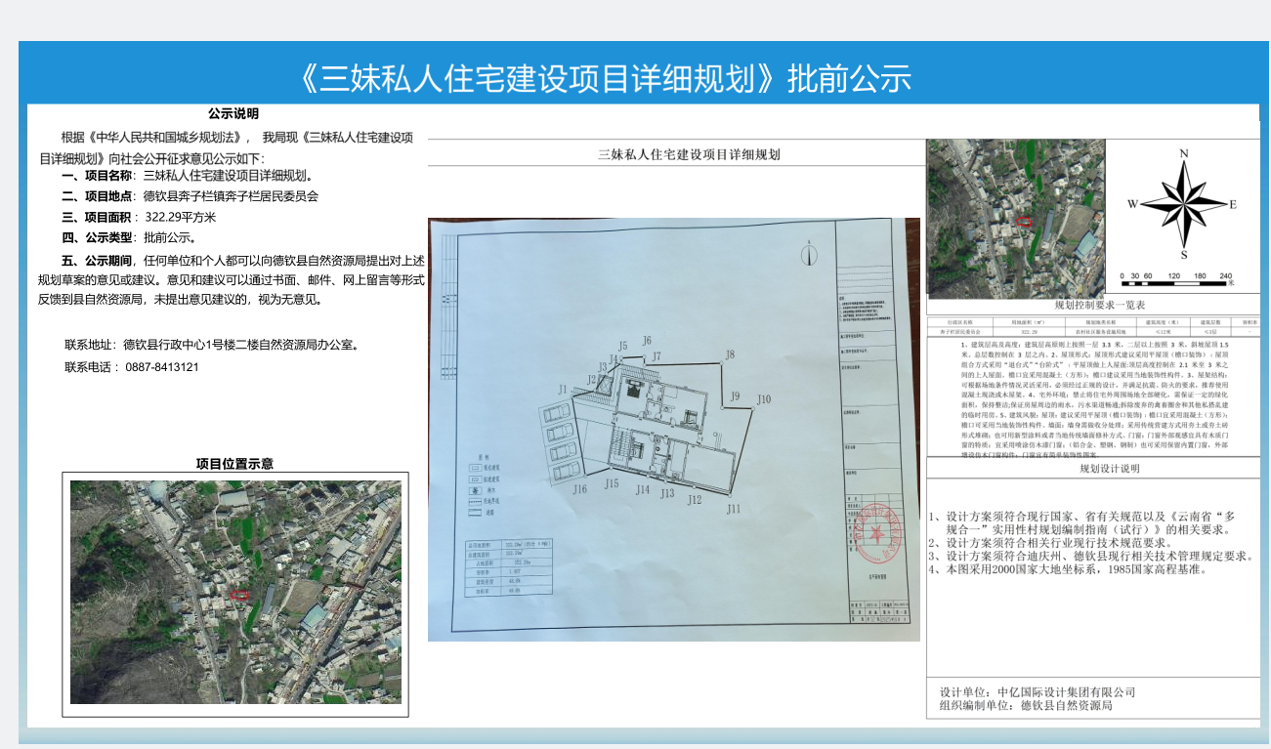Click the 公示说明 heading
This screenshot has height=749, width=1271.
point(233,113)
